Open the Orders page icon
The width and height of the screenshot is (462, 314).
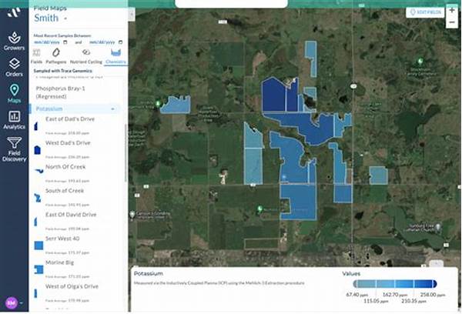[14, 68]
